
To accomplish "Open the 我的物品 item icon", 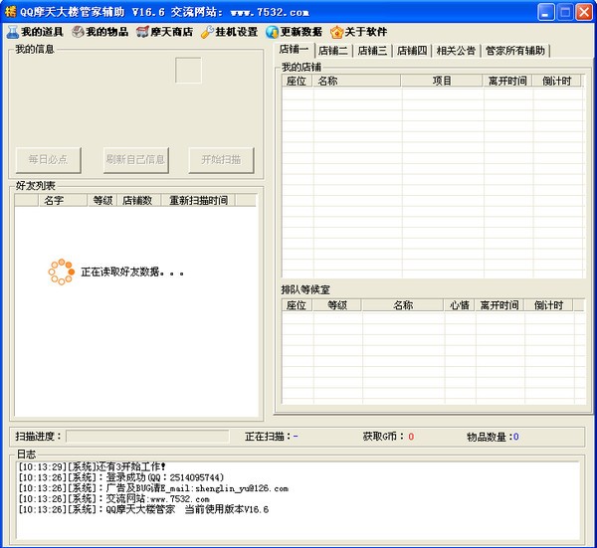I will coord(78,32).
